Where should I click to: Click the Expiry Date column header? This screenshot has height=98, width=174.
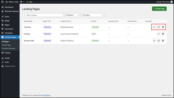[x=132, y=21]
